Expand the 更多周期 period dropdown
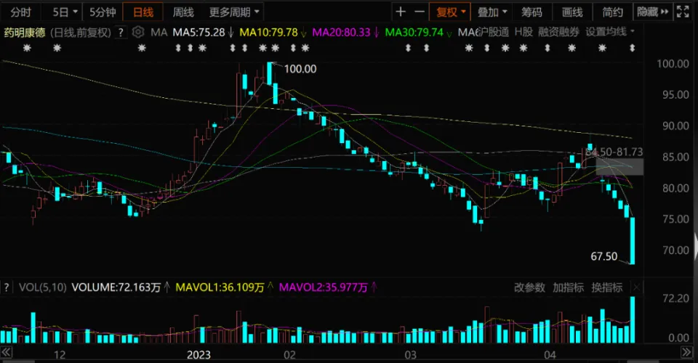The width and height of the screenshot is (698, 363). click(x=234, y=12)
